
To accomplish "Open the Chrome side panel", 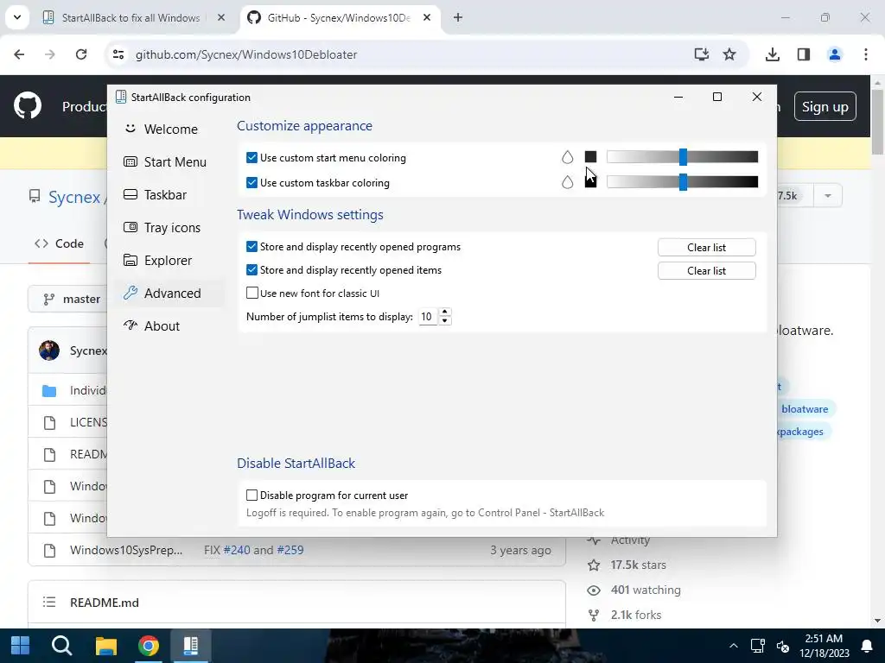I will [x=803, y=54].
